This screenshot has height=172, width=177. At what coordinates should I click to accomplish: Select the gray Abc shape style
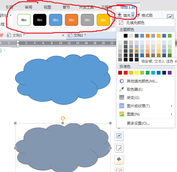tap(87, 20)
